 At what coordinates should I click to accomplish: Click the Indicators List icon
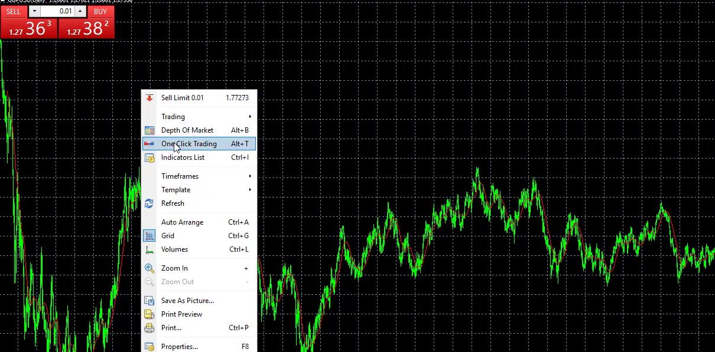click(x=149, y=157)
